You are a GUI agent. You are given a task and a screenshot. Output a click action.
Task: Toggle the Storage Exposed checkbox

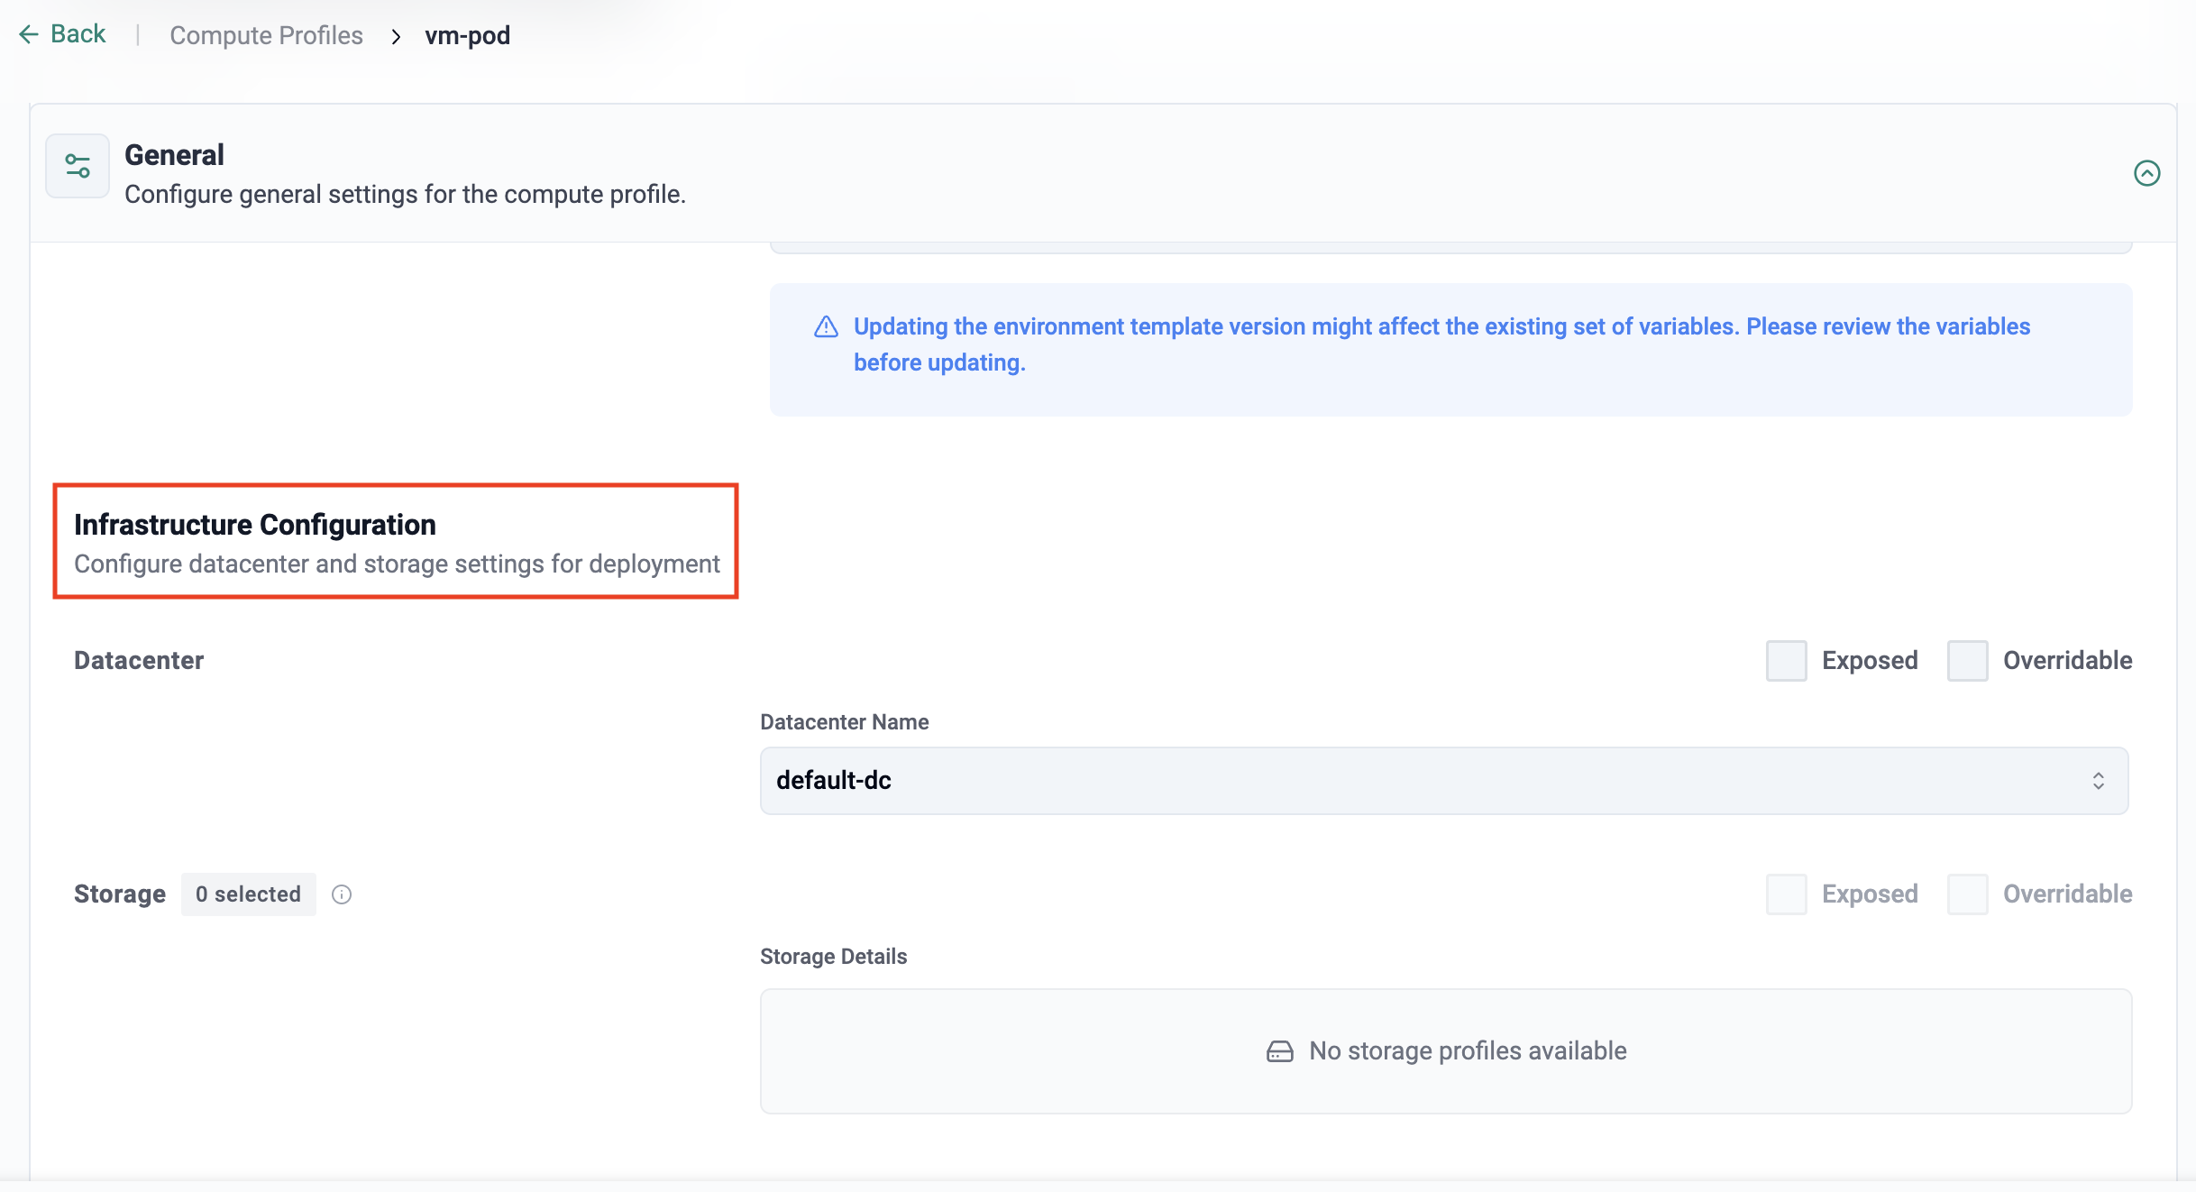(x=1786, y=894)
